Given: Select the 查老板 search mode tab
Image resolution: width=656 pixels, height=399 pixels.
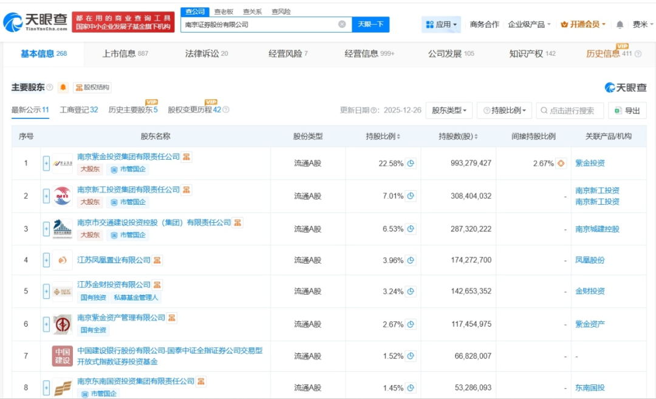Looking at the screenshot, I should [224, 12].
